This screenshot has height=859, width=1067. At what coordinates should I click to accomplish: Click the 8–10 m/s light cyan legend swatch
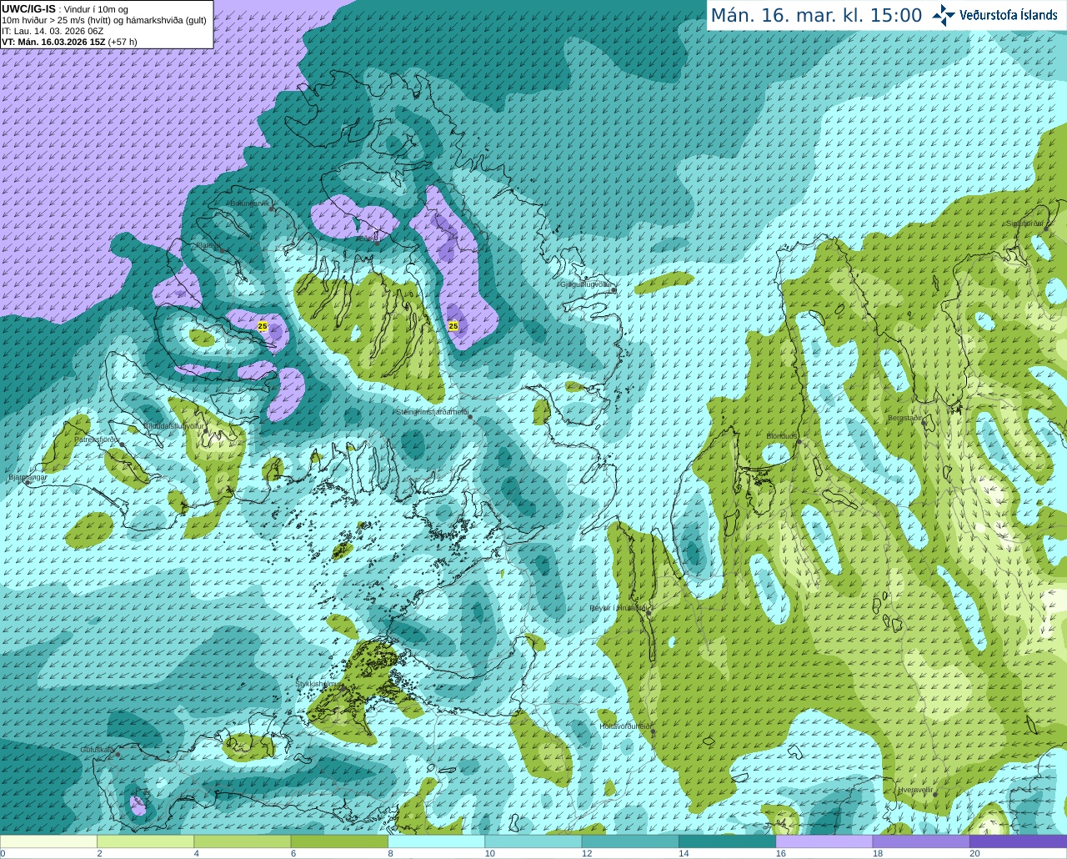(436, 841)
